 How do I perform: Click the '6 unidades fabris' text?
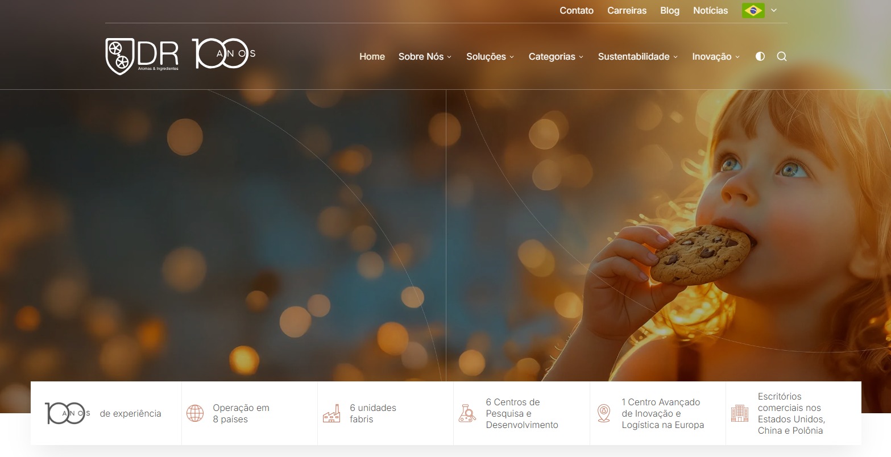coord(373,413)
